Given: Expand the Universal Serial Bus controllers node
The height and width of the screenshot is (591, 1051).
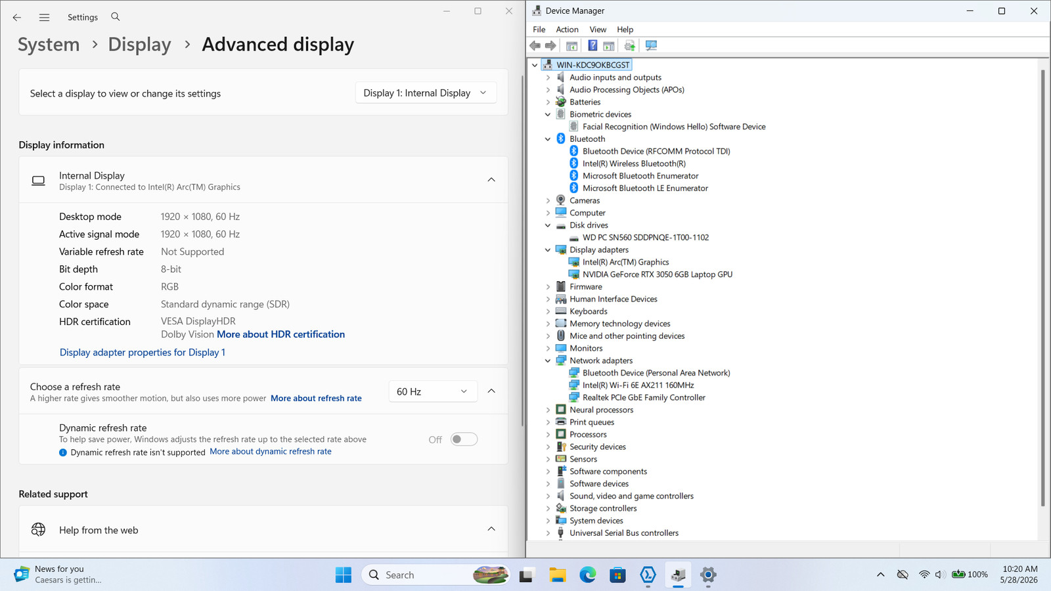Looking at the screenshot, I should point(548,533).
